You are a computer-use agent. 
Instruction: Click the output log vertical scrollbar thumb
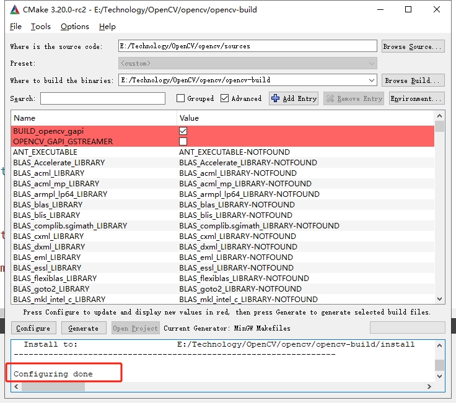click(439, 365)
